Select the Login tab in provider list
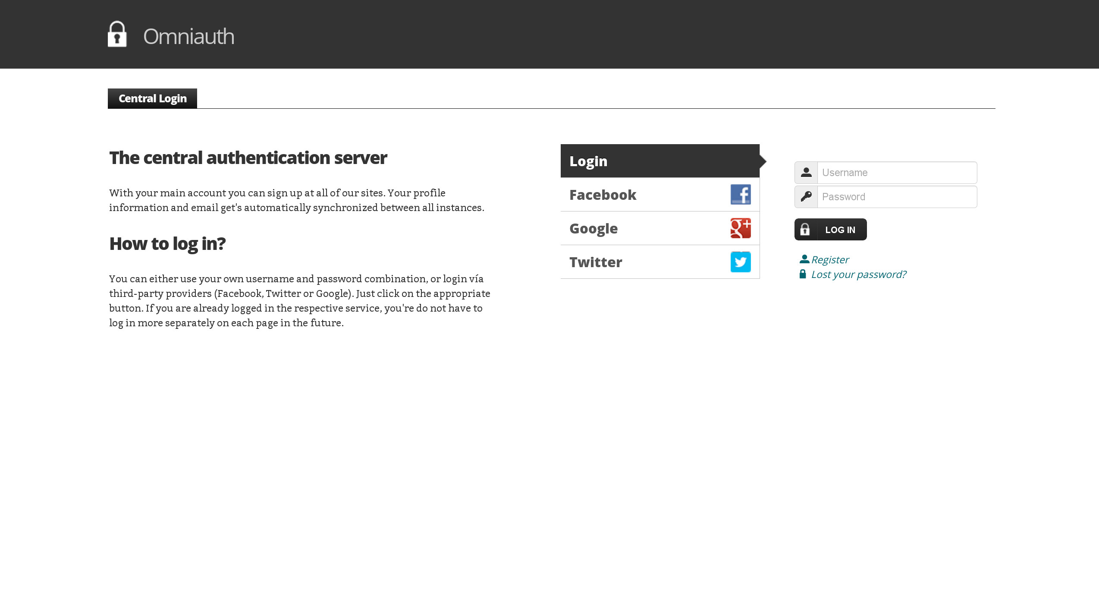Image resolution: width=1099 pixels, height=590 pixels. tap(660, 161)
